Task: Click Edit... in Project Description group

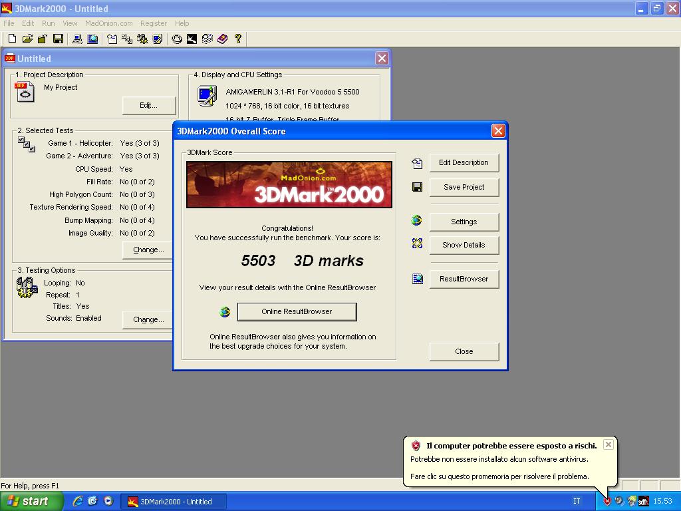Action: 148,106
